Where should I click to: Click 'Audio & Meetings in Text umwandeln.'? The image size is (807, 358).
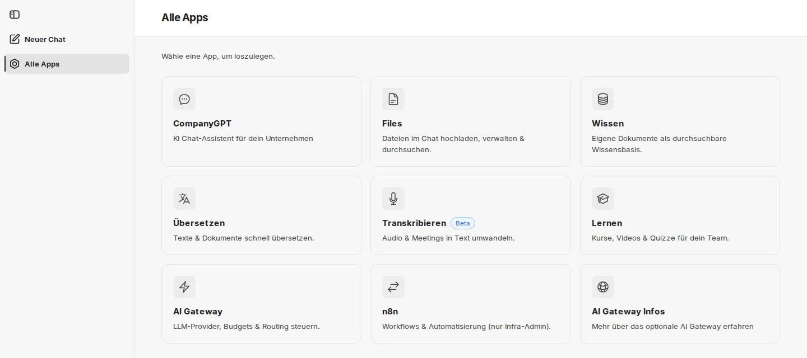[448, 238]
